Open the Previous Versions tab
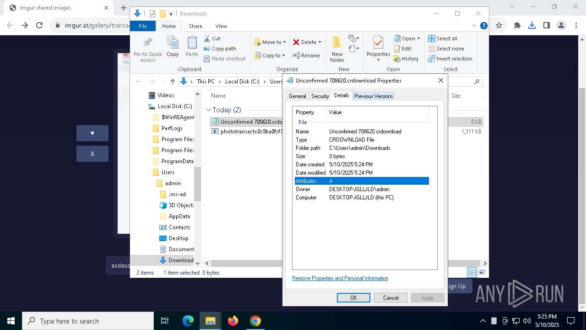Screen dimensions: 586x330 point(374,96)
